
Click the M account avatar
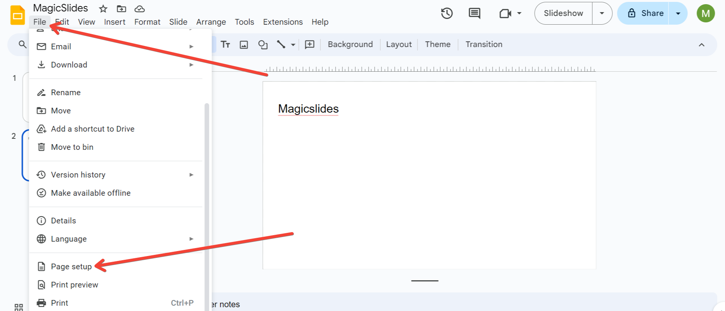[x=706, y=13]
